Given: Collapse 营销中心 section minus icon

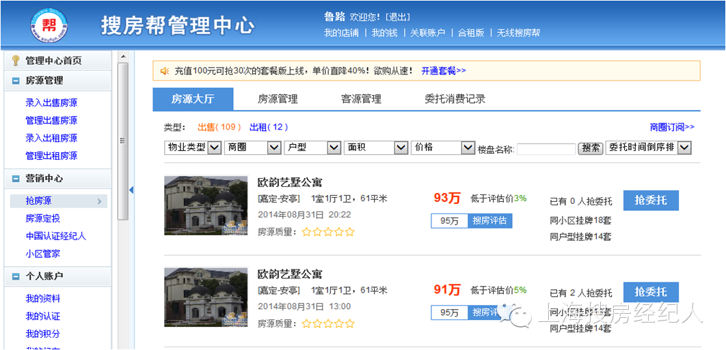Looking at the screenshot, I should [16, 179].
